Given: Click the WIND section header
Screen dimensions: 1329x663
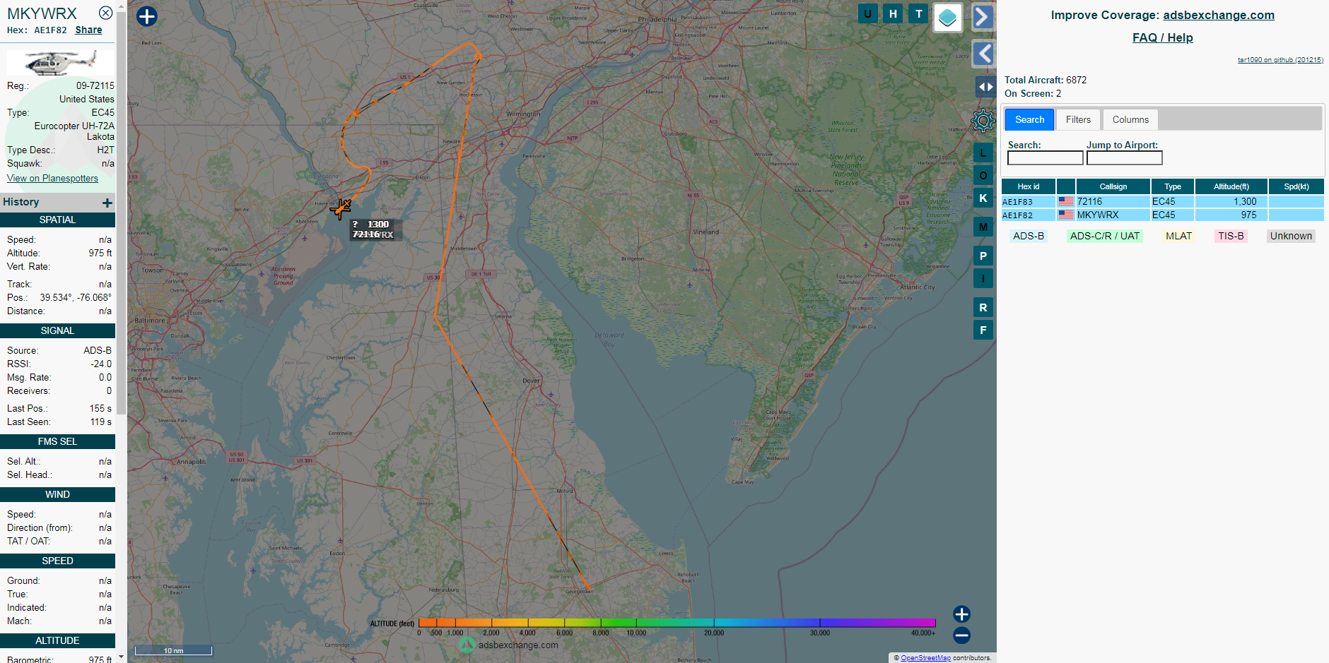Looking at the screenshot, I should click(x=57, y=495).
